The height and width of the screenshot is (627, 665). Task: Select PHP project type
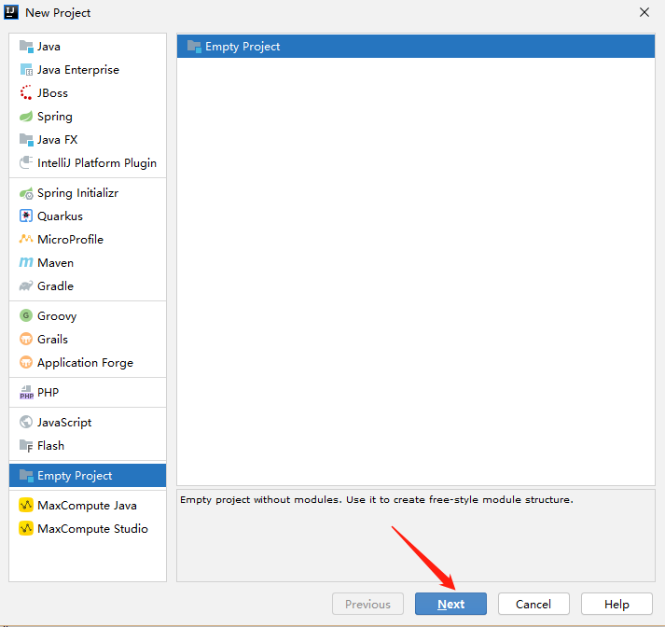(88, 393)
